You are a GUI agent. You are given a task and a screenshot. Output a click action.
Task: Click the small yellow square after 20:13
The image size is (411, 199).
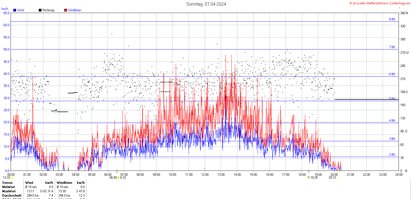pos(338,178)
